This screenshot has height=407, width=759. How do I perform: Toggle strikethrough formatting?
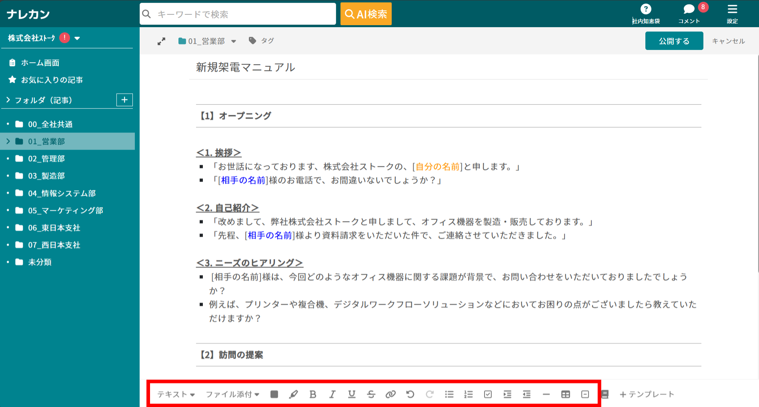tap(371, 394)
